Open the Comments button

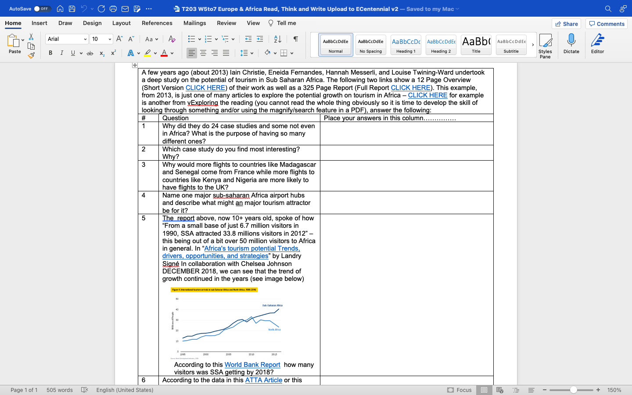coord(607,24)
